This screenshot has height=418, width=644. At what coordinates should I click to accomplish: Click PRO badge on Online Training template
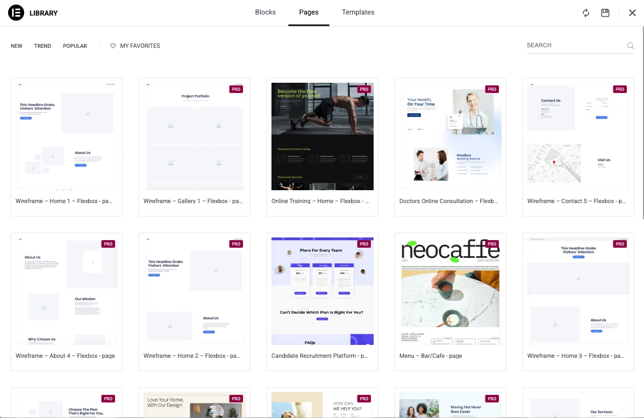(364, 89)
